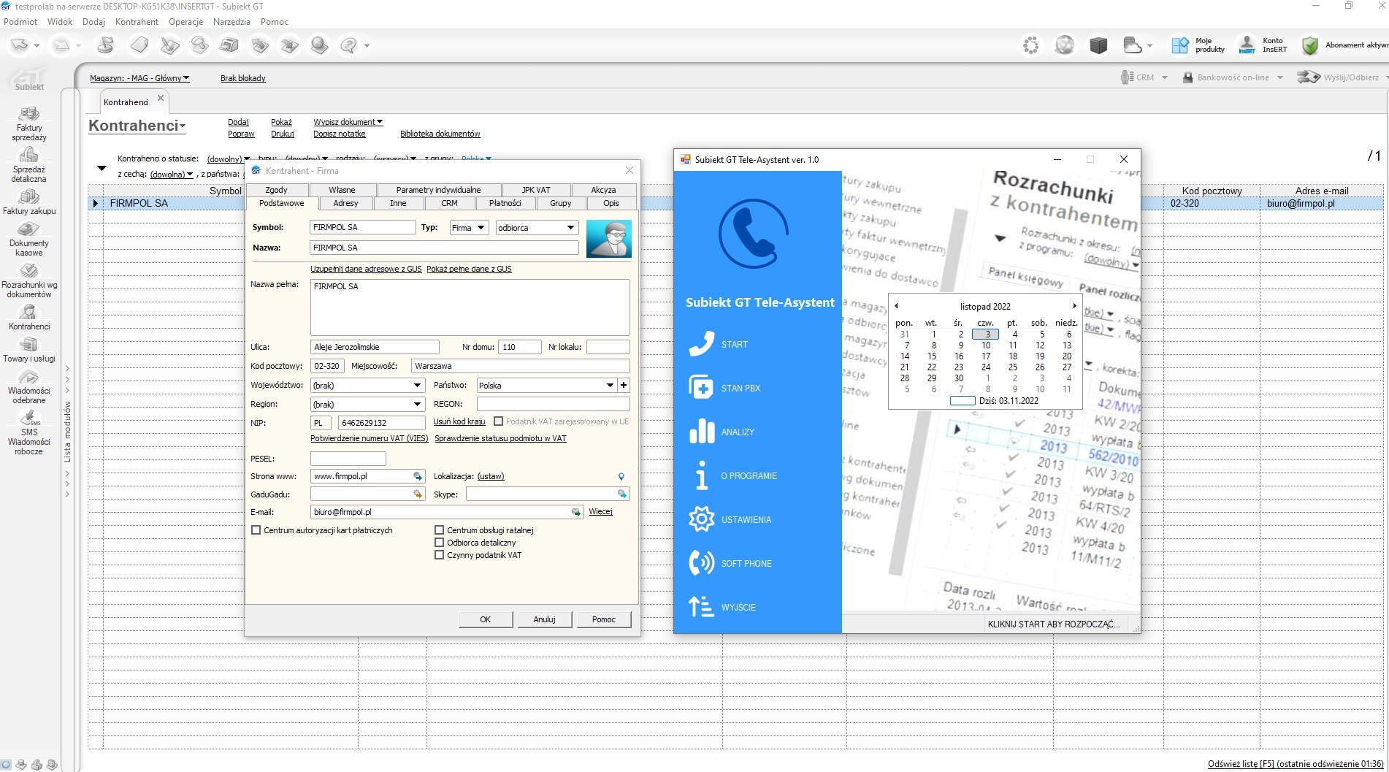
Task: Expand the Typ Firma dropdown
Action: 481,228
